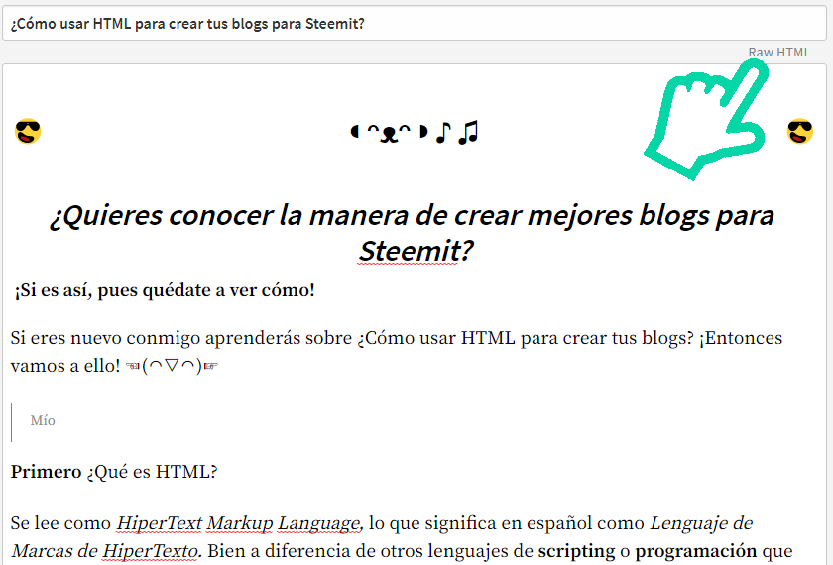Click the right sunglasses emoji
Viewport: 833px width, 565px height.
[x=799, y=131]
